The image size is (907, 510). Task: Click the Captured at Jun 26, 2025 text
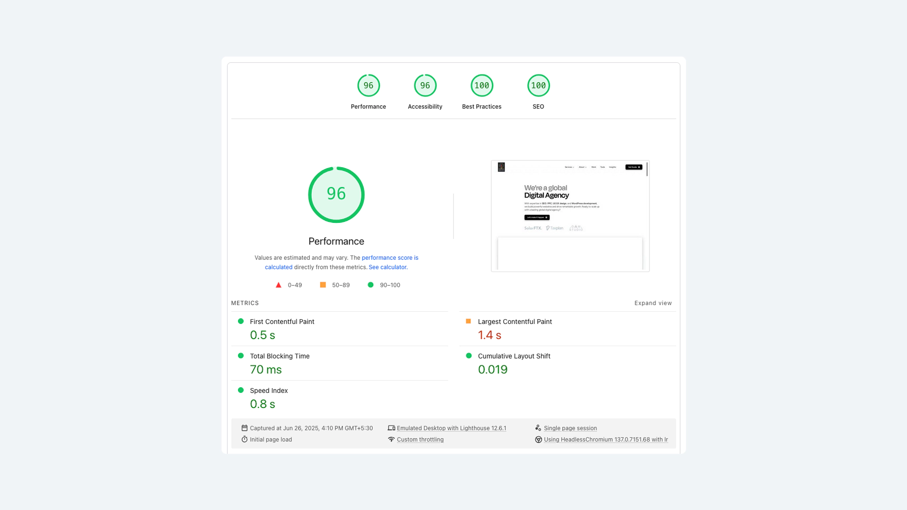[311, 428]
